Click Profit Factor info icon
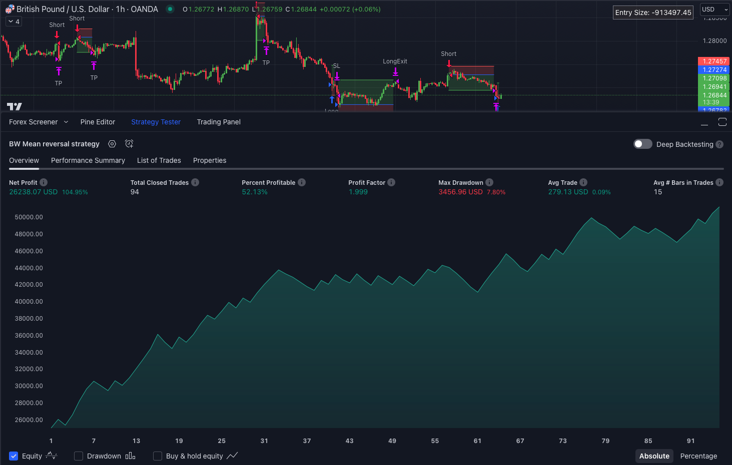Image resolution: width=732 pixels, height=465 pixels. 391,182
